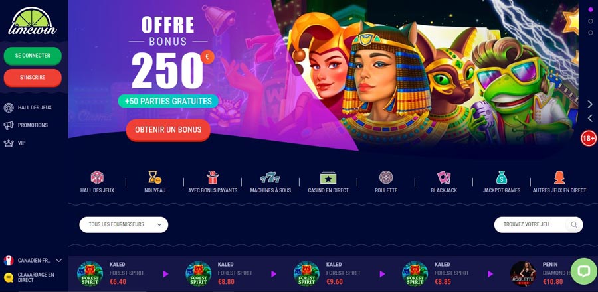The height and width of the screenshot is (292, 598).
Task: Select the Nouveau hourglass category icon
Action: pos(155,177)
